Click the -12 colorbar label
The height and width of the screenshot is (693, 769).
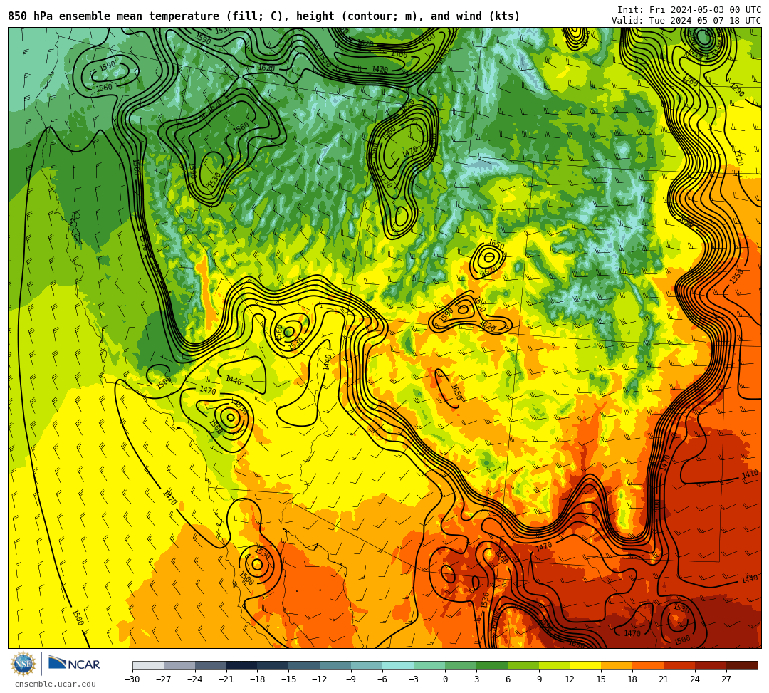coord(320,679)
